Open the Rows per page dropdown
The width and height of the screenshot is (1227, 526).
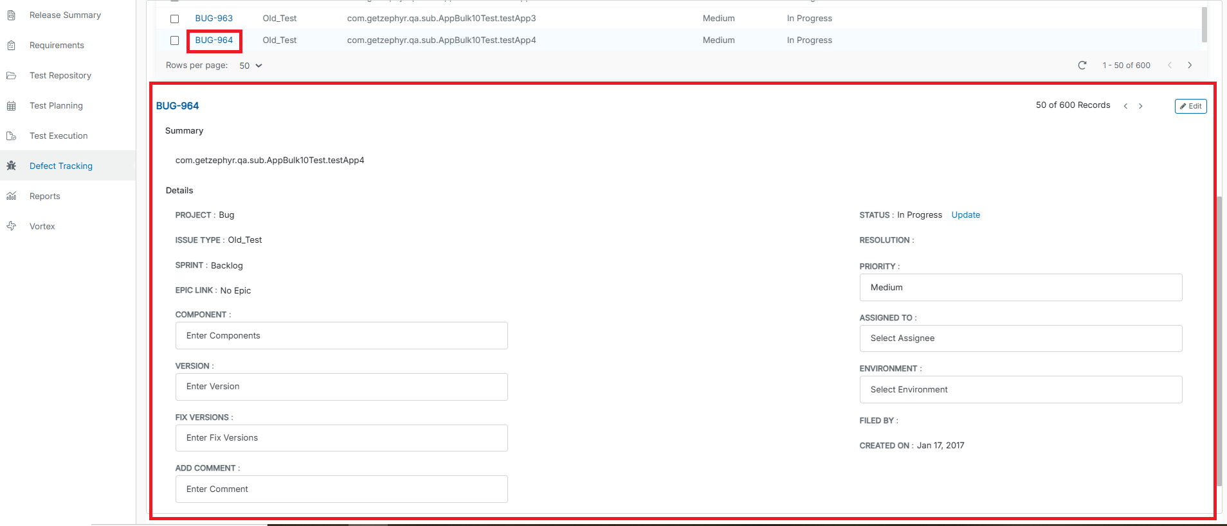(250, 66)
